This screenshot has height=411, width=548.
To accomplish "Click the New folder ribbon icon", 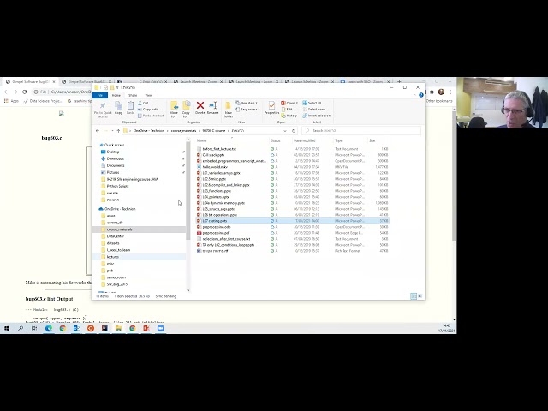I will (229, 105).
